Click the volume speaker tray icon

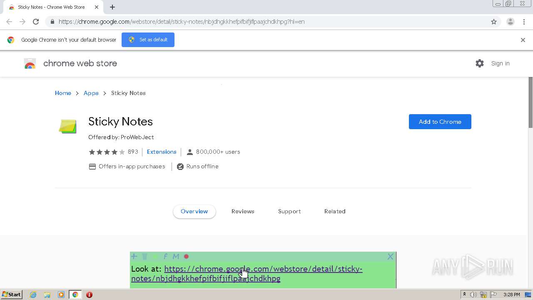473,295
